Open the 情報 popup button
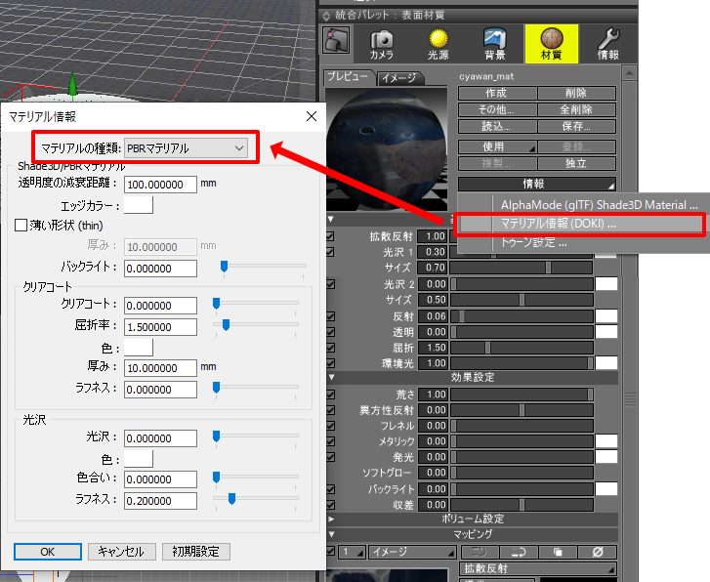710x582 pixels. click(x=537, y=184)
